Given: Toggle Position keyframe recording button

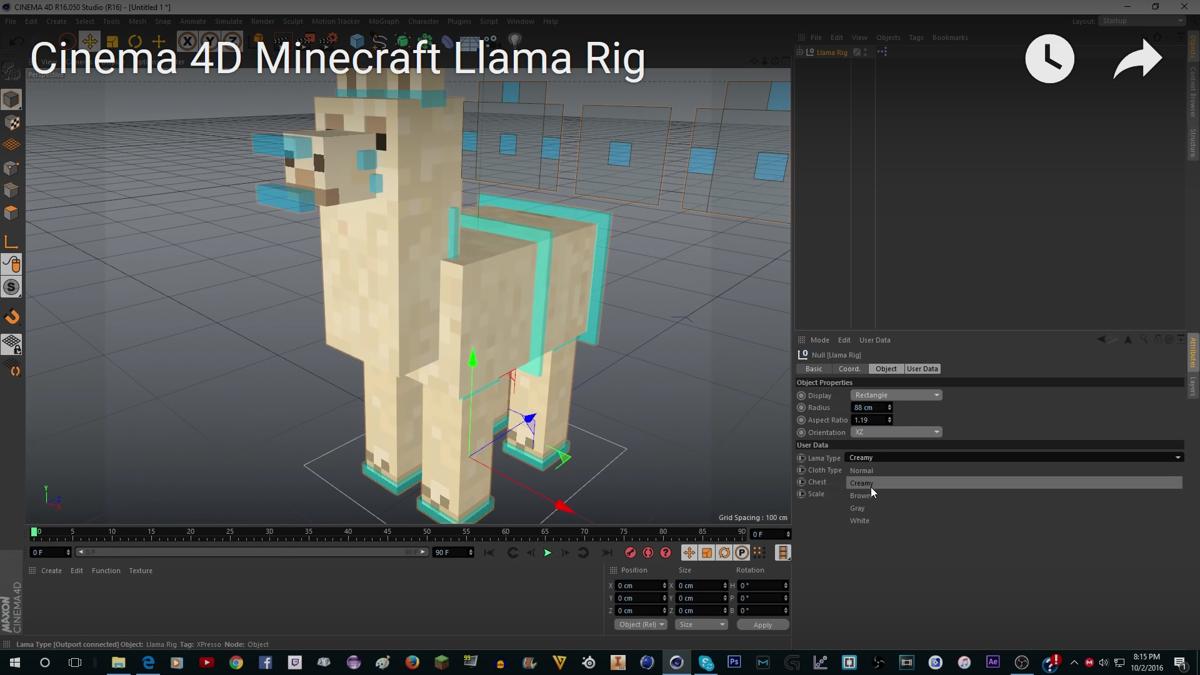Looking at the screenshot, I should [689, 552].
